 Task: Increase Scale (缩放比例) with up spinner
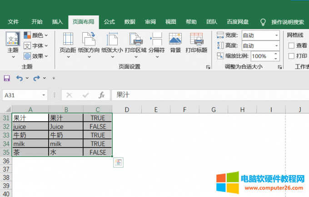click(276, 54)
